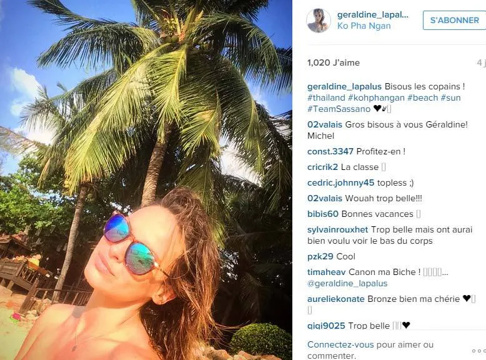Viewport: 486px width, 360px height.
Task: Open the geraldine_lapal... username header link
Action: (373, 14)
